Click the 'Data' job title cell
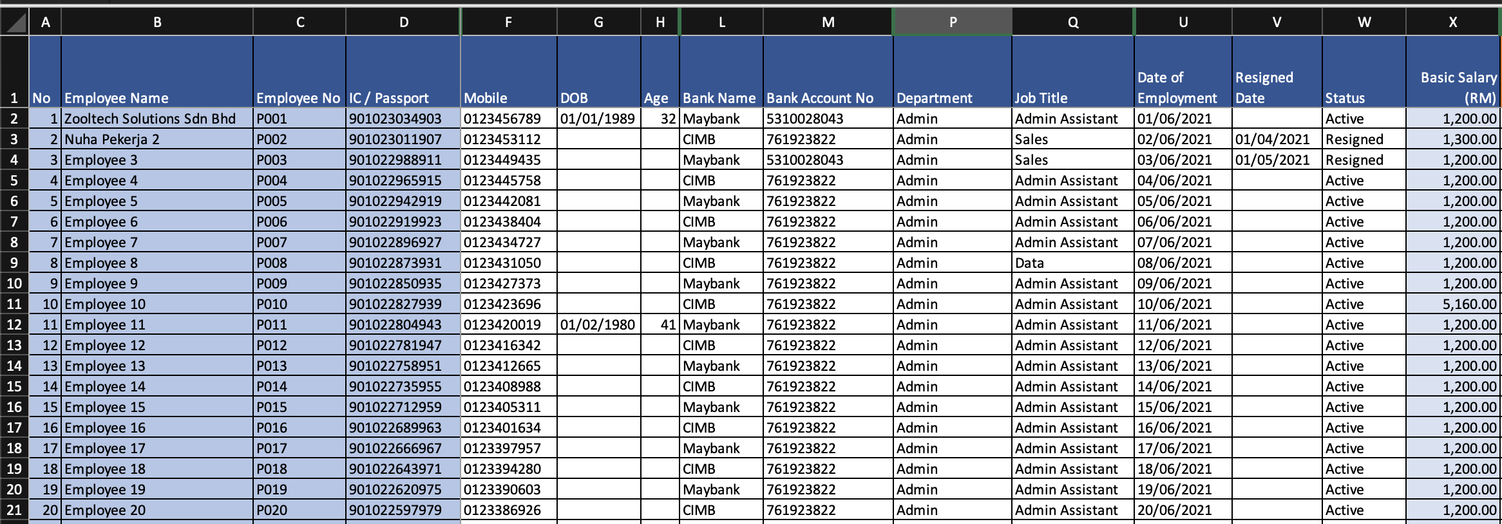 [x=1073, y=263]
